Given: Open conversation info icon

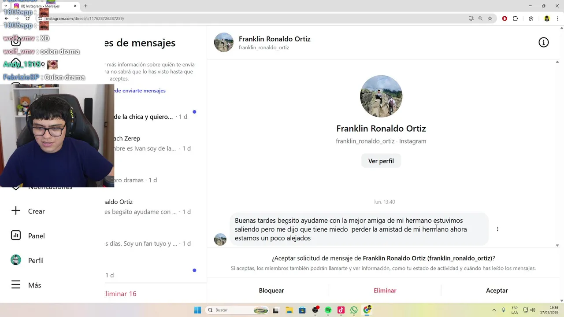Looking at the screenshot, I should click(x=543, y=42).
